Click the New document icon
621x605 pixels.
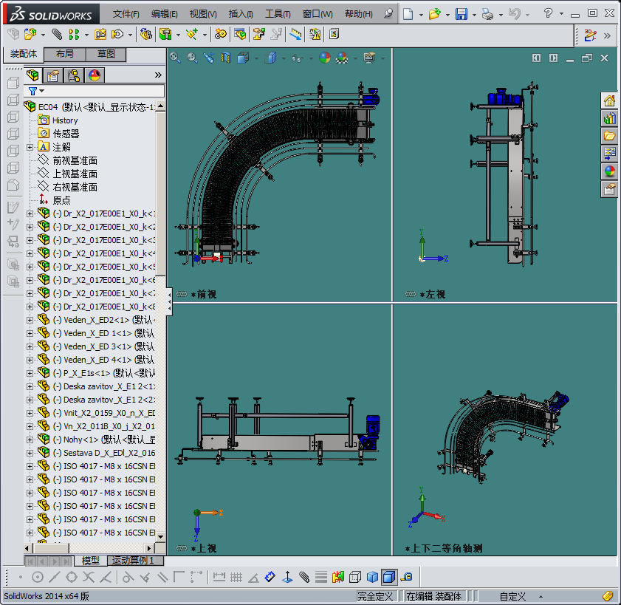[408, 14]
